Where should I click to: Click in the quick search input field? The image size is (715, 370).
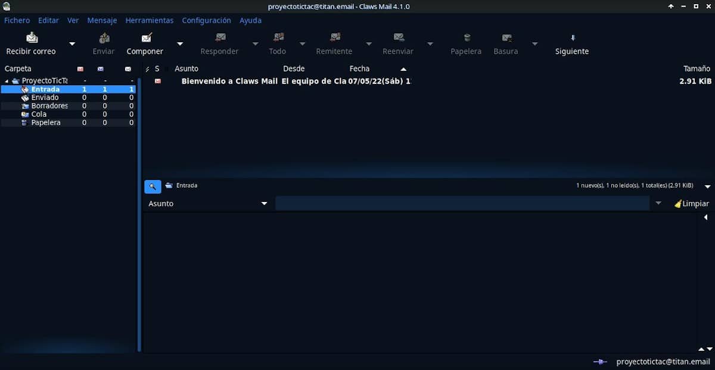(462, 204)
